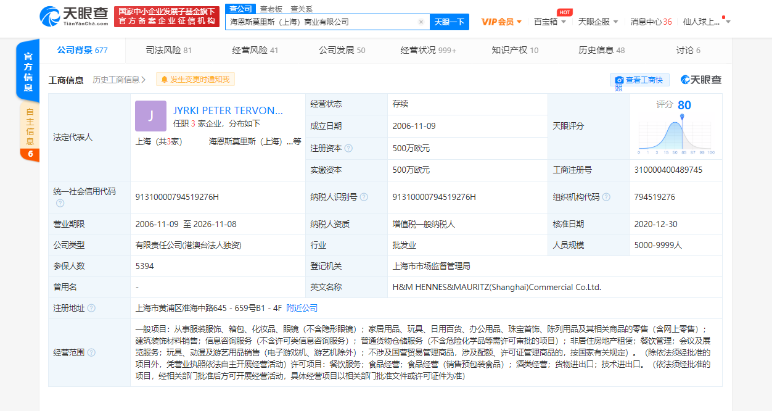Click 发生变更时通知我 button

pyautogui.click(x=195, y=80)
